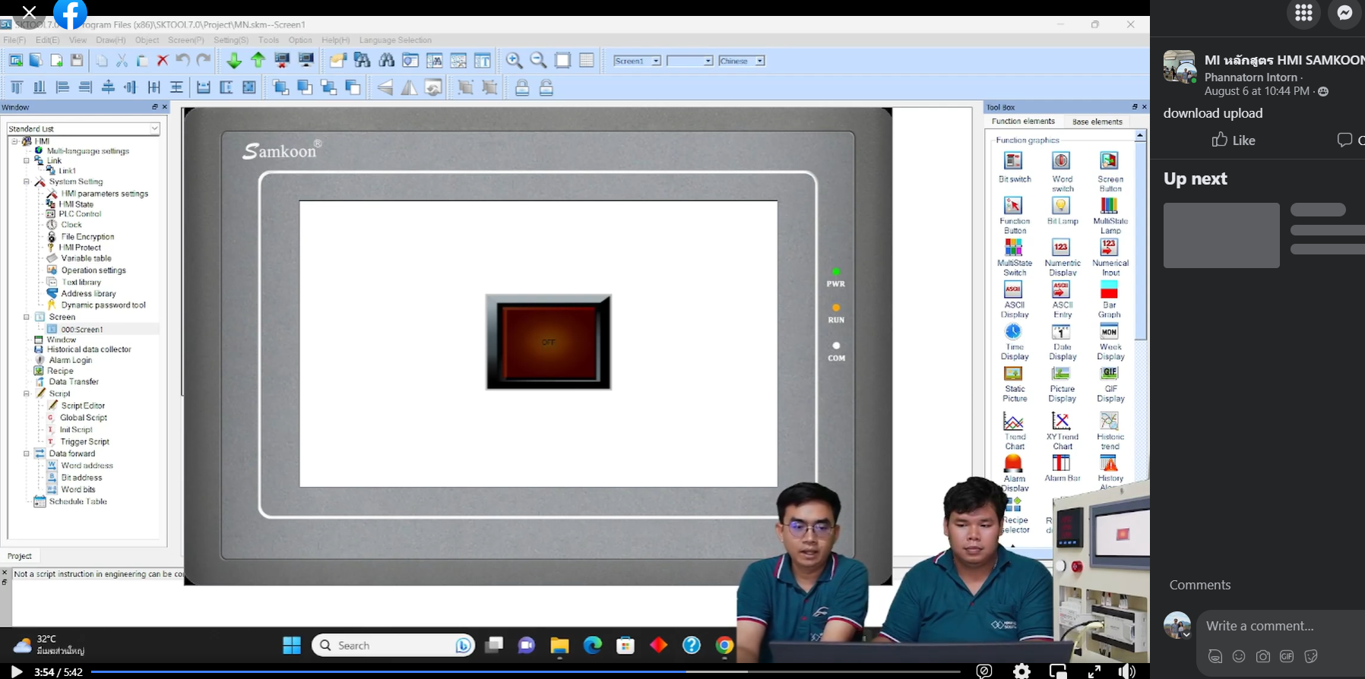The height and width of the screenshot is (679, 1365).
Task: Toggle video fullscreen with expand arrows icon
Action: click(1094, 671)
